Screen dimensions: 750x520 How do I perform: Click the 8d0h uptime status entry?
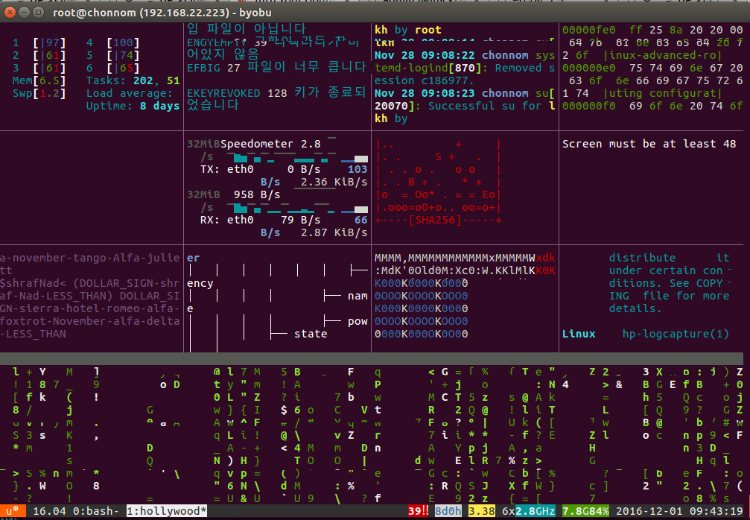point(448,511)
